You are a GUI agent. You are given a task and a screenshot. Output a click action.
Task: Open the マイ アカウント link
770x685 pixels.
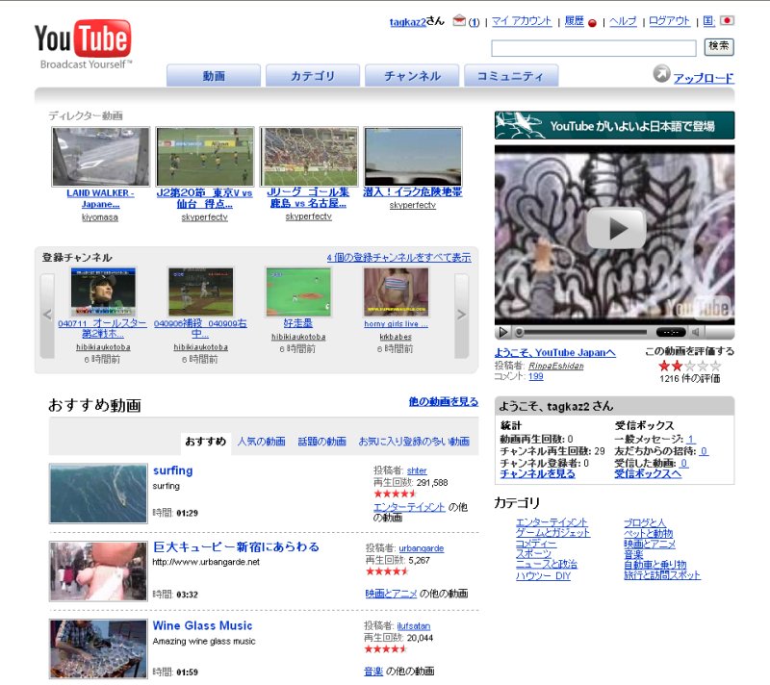coord(522,21)
